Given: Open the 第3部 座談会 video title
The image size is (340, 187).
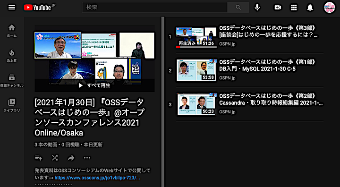Looking at the screenshot, I should (x=268, y=32).
